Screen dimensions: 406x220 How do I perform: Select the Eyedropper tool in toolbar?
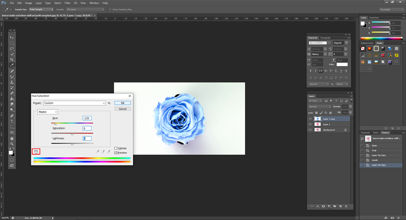(x=12, y=65)
